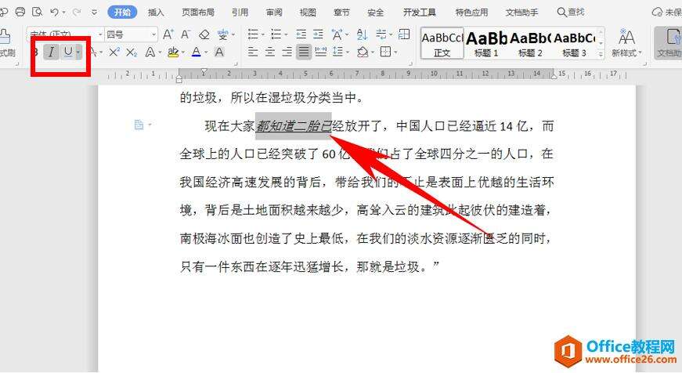Viewport: 682px width, 373px height.
Task: Click the undo arrow icon
Action: [54, 13]
